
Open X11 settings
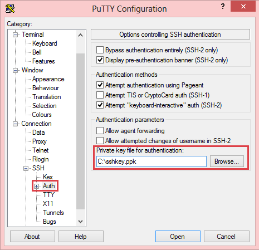point(48,204)
